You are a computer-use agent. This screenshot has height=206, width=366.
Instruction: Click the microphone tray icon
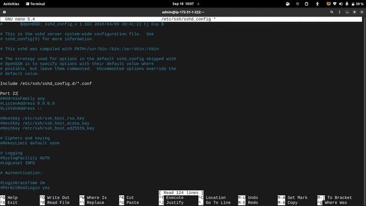[x=347, y=4]
